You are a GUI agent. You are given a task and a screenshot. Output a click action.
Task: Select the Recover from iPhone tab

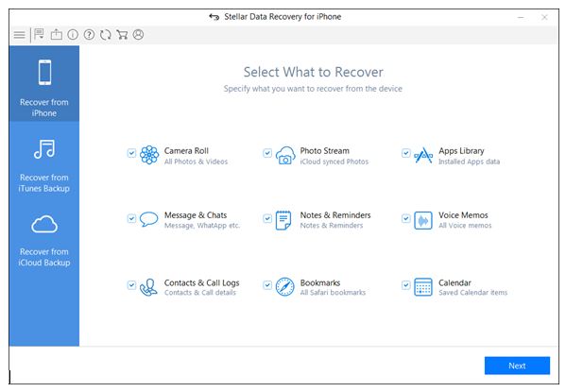[44, 84]
